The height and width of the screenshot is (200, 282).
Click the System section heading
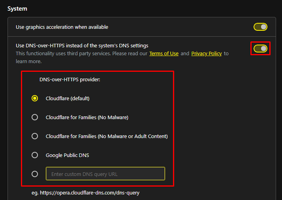point(17,9)
